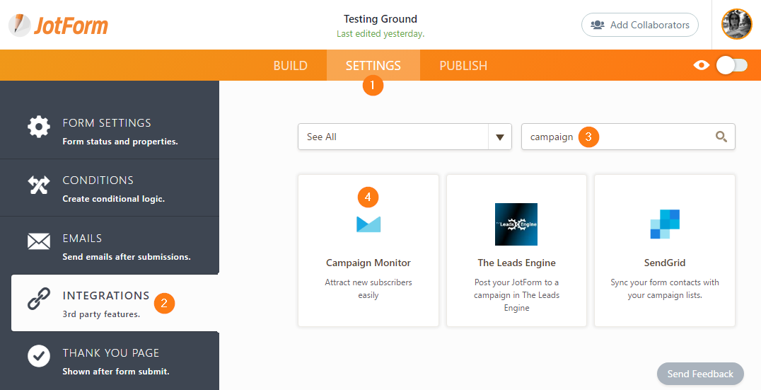Switch to the BUILD tab
This screenshot has width=761, height=390.
[x=290, y=66]
